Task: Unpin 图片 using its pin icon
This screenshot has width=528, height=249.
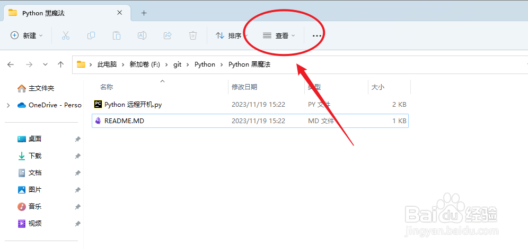Action: tap(77, 189)
